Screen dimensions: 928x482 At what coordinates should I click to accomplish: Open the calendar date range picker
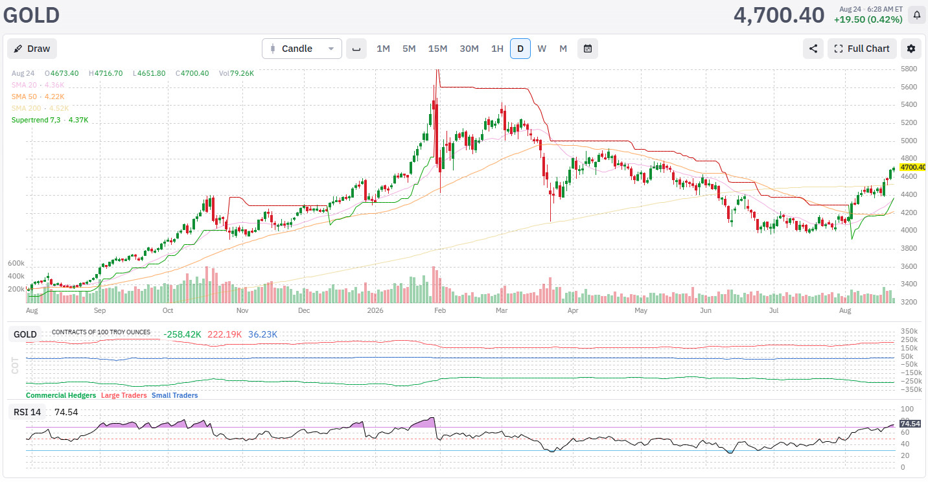pyautogui.click(x=588, y=49)
